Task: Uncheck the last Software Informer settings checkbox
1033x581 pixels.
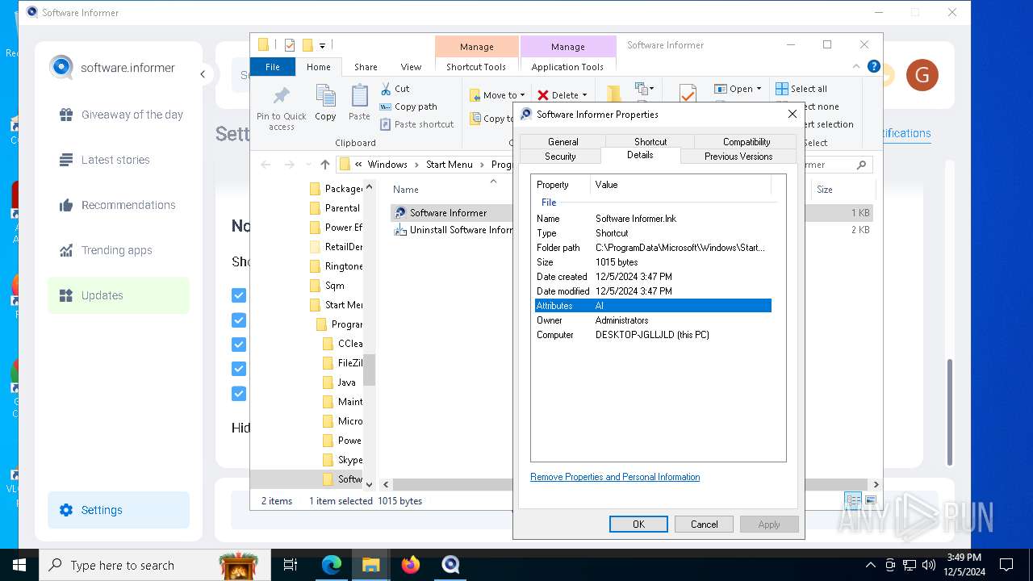Action: click(239, 394)
